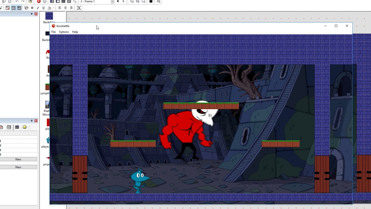Open Help menu in bossbattle window
Image resolution: width=371 pixels, height=209 pixels.
point(75,32)
